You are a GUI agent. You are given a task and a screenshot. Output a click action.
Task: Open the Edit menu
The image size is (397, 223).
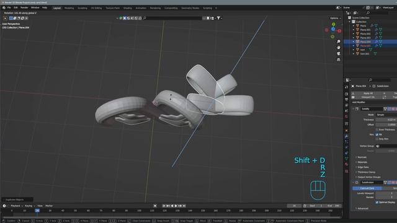(x=16, y=8)
